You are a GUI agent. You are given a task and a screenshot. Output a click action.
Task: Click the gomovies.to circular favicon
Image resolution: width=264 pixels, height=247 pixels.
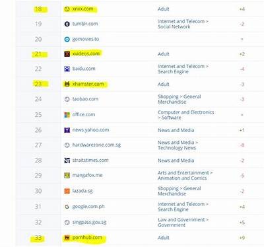[x=67, y=40]
